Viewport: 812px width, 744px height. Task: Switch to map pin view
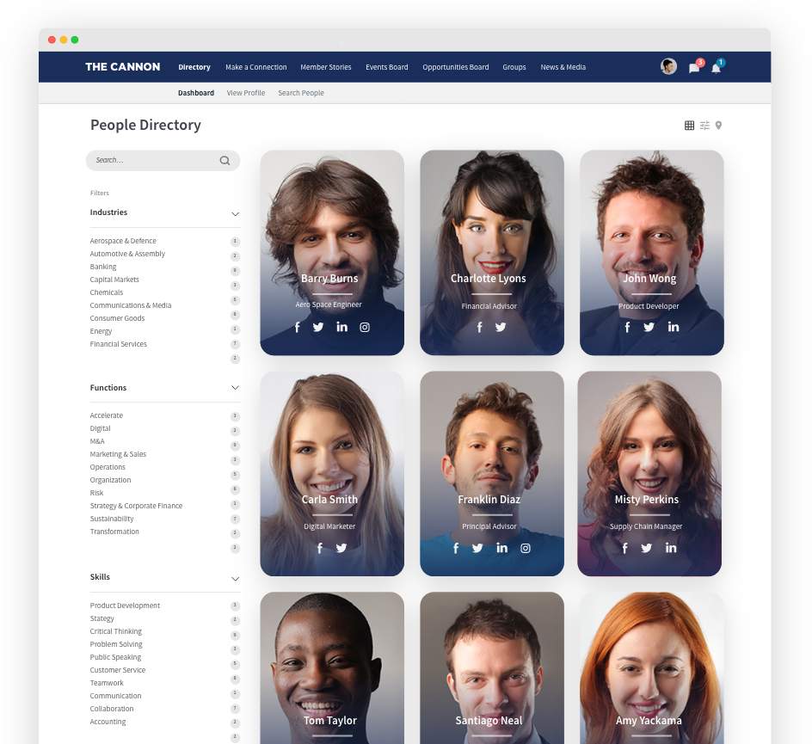tap(719, 126)
